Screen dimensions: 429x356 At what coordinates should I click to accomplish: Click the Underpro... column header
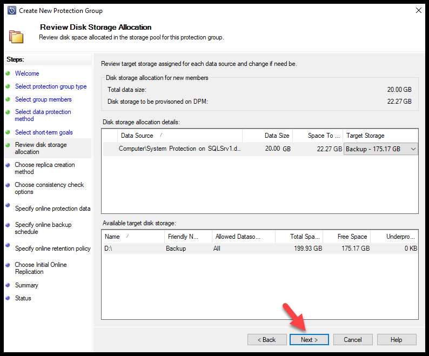[394, 237]
